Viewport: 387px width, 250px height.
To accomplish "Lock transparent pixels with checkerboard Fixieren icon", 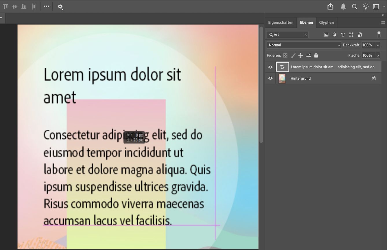I will point(285,55).
